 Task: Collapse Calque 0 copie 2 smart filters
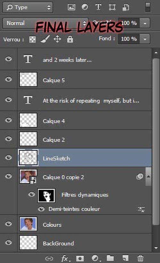point(148,176)
